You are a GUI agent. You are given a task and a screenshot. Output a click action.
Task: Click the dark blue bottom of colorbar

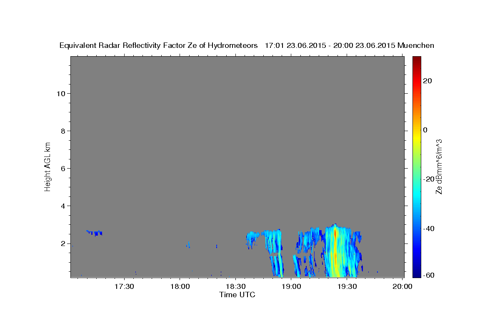click(x=417, y=273)
